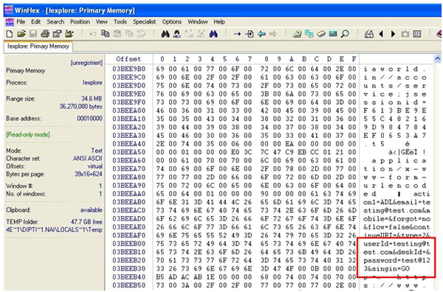Image resolution: width=443 pixels, height=292 pixels.
Task: Click offset row '03BEE9B0'
Action: click(x=128, y=69)
